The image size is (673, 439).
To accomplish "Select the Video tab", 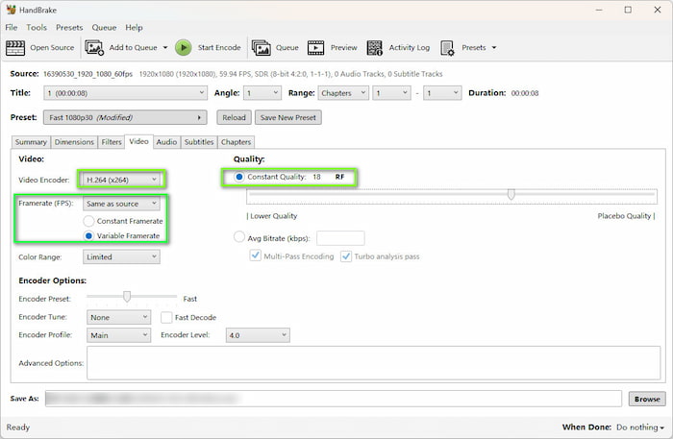I will [x=138, y=141].
